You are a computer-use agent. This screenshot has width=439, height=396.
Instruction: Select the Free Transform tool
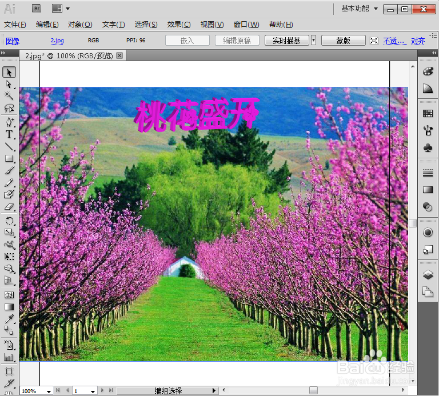[x=9, y=257]
